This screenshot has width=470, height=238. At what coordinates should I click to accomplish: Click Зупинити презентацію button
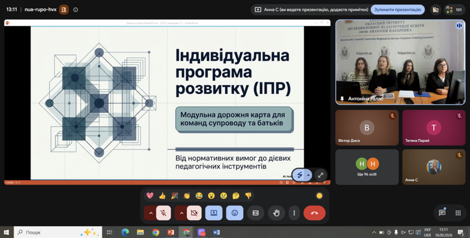pyautogui.click(x=398, y=10)
